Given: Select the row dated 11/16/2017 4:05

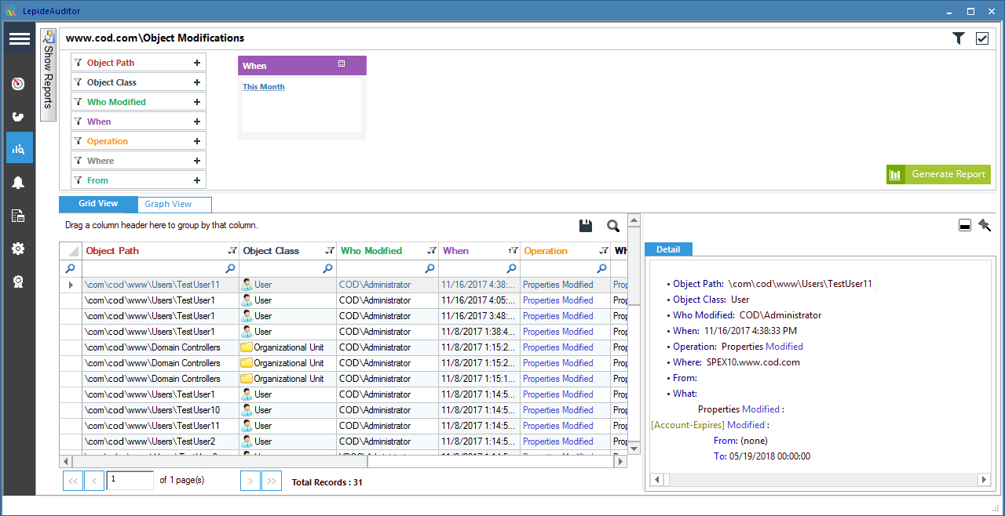Looking at the screenshot, I should point(344,300).
